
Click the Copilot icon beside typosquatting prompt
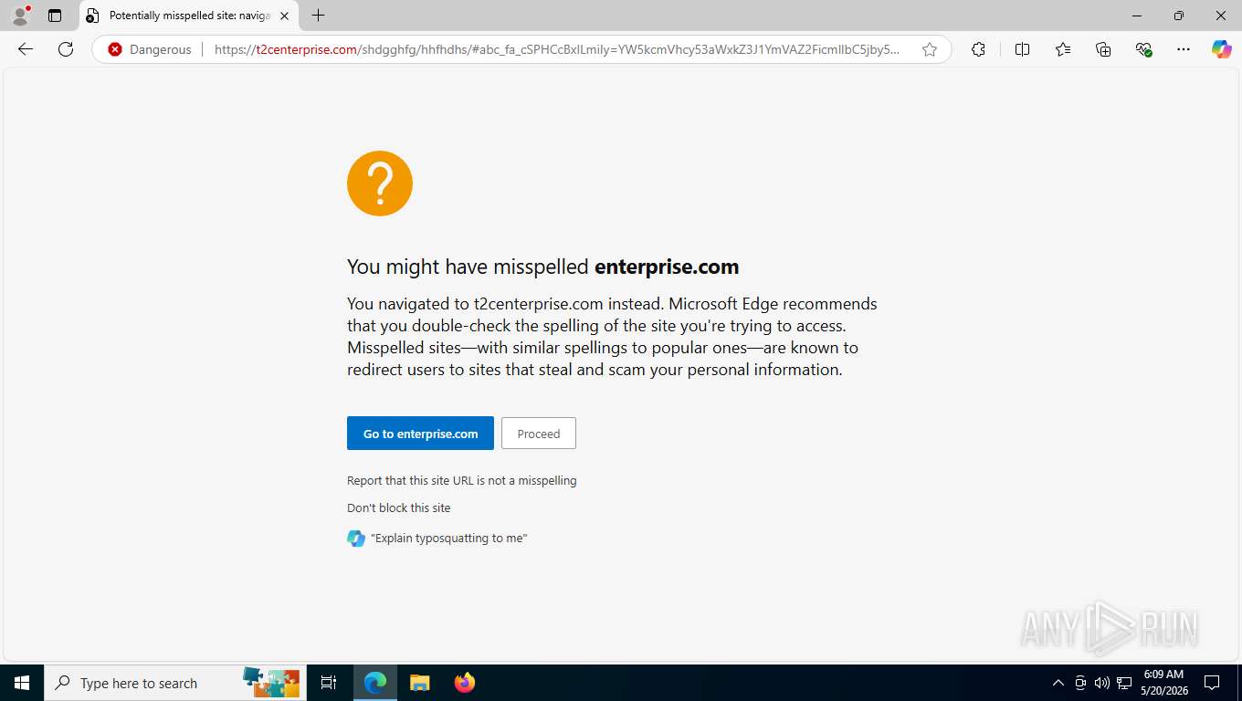pos(356,539)
